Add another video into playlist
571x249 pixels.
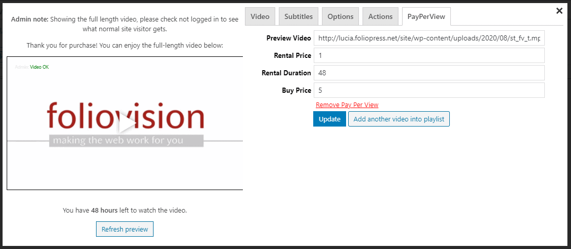pyautogui.click(x=399, y=119)
